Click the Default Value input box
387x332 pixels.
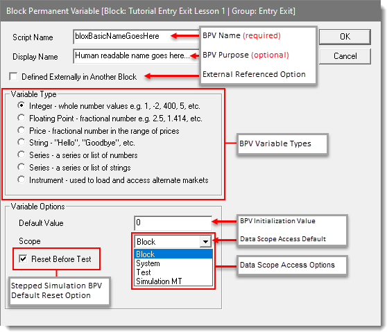coord(173,222)
